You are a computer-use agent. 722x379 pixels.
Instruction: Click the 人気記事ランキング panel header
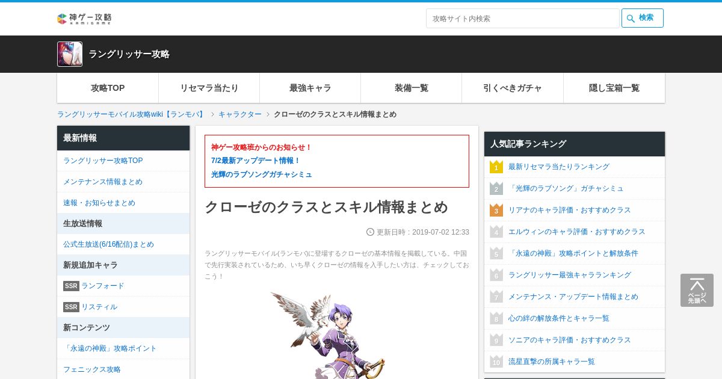[575, 144]
